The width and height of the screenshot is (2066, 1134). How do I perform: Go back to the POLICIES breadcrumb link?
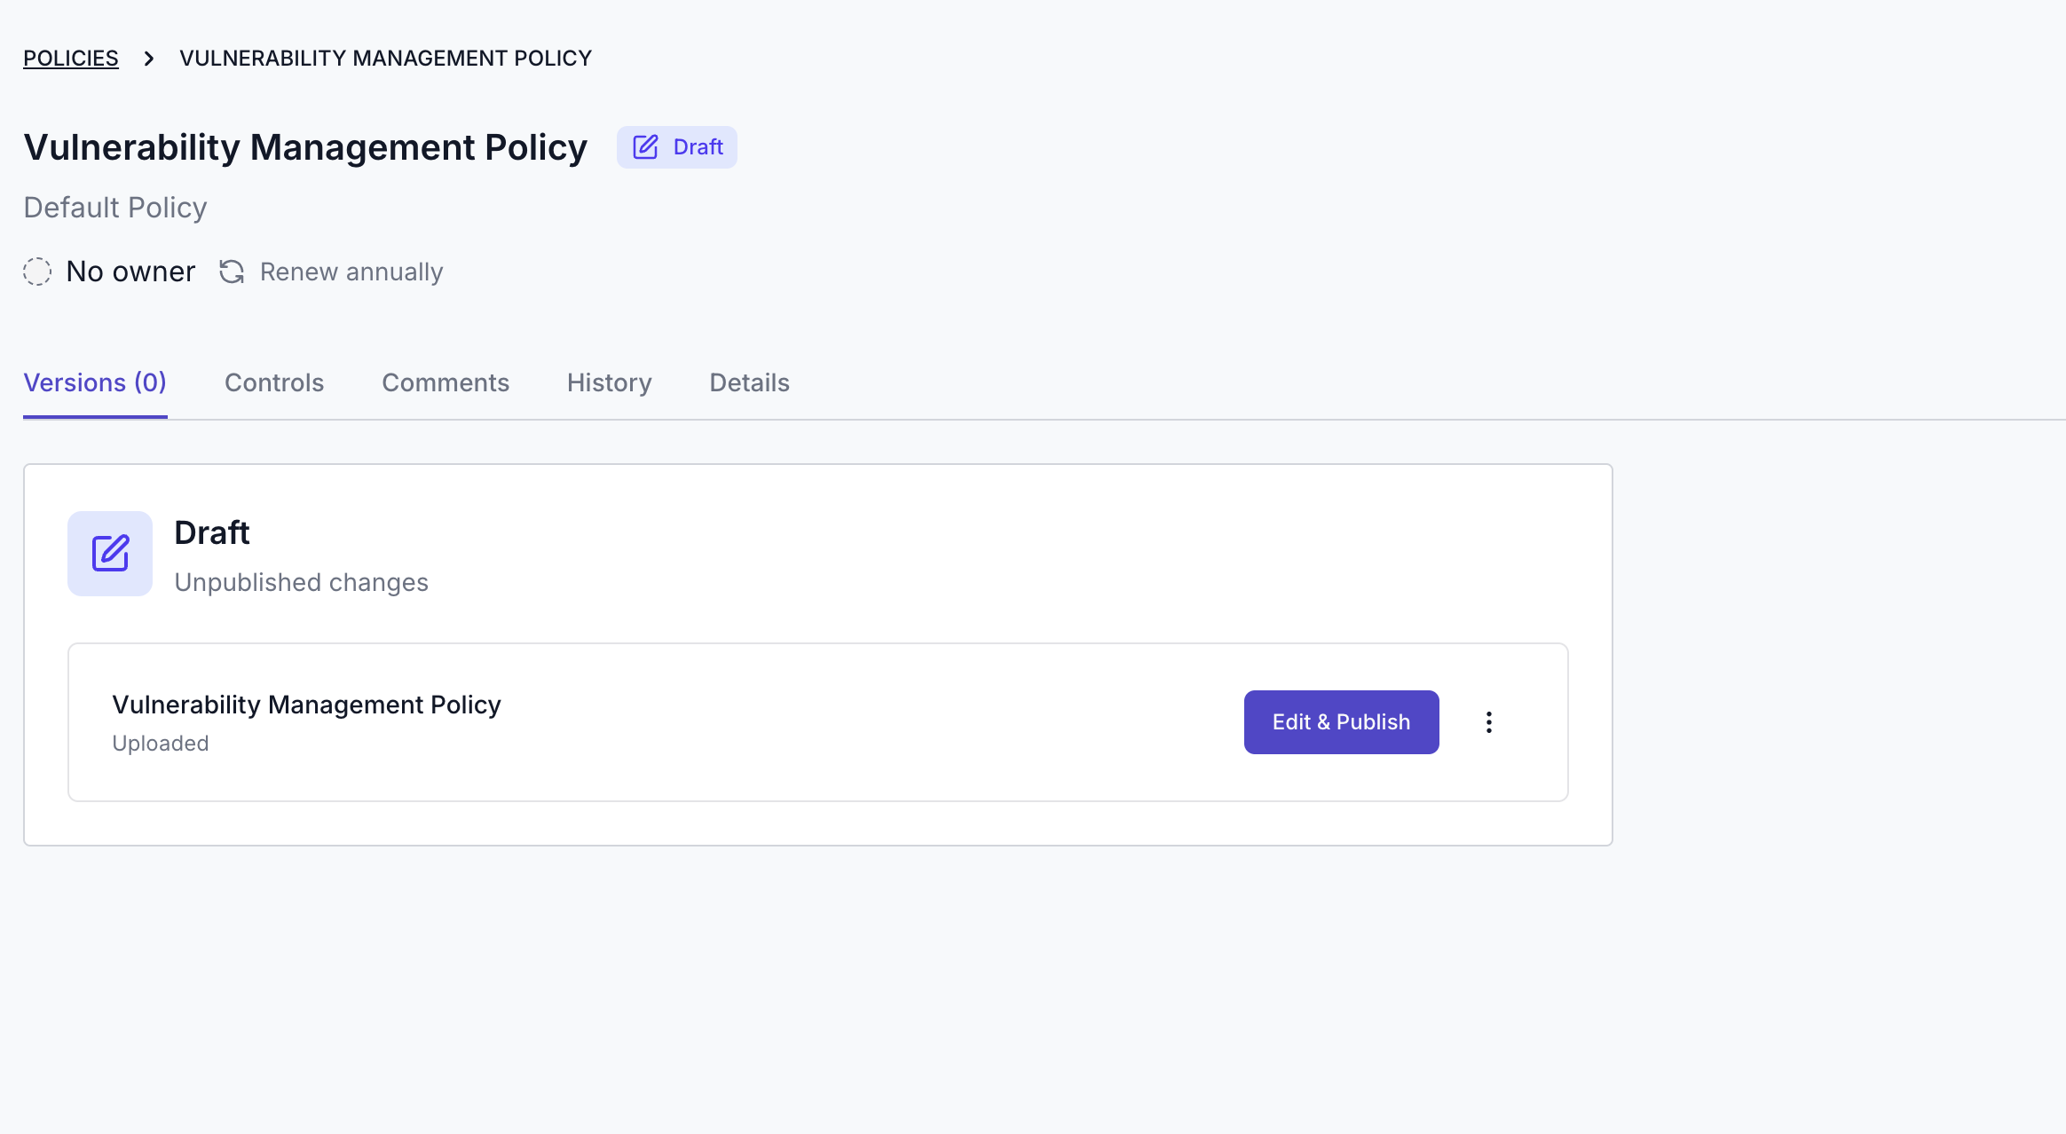71,59
